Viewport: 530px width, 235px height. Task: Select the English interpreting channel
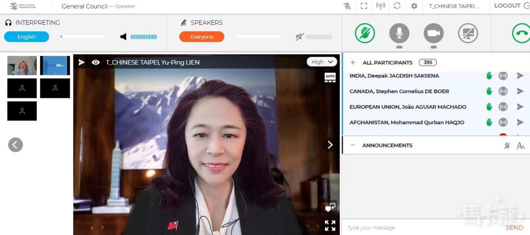pyautogui.click(x=26, y=37)
